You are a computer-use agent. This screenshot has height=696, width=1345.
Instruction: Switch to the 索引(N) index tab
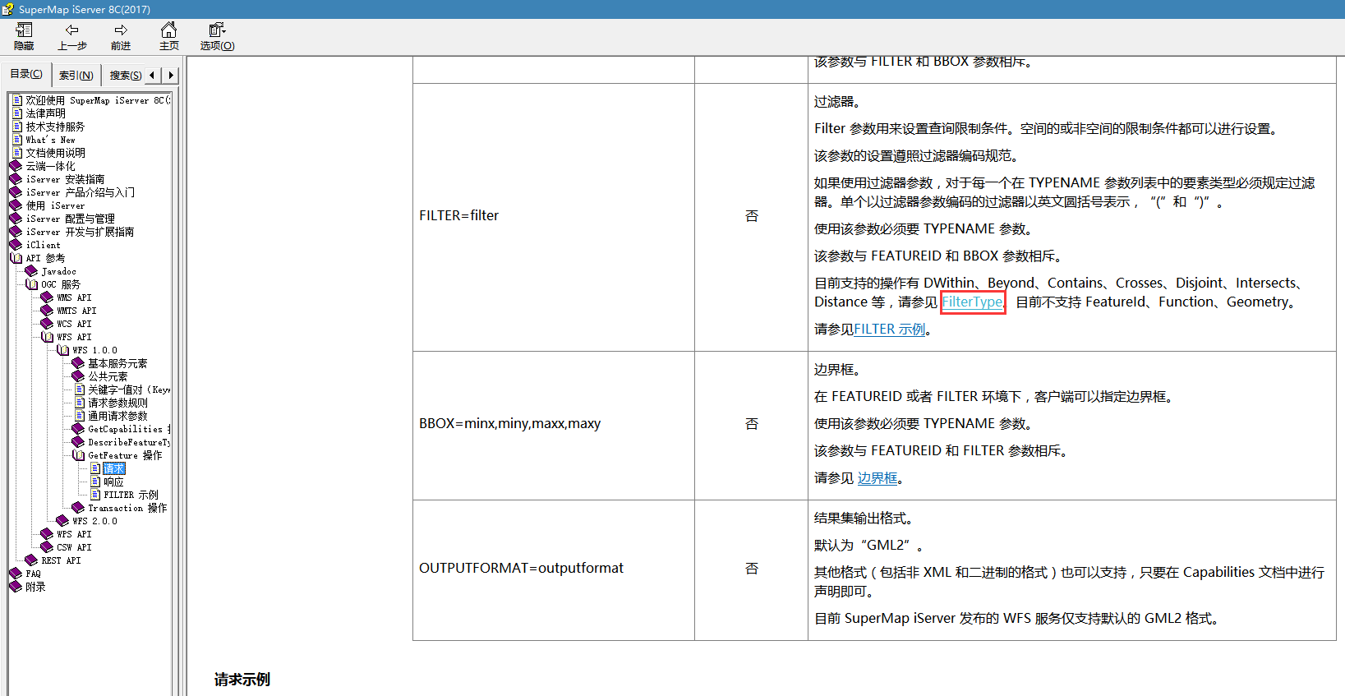pos(76,76)
